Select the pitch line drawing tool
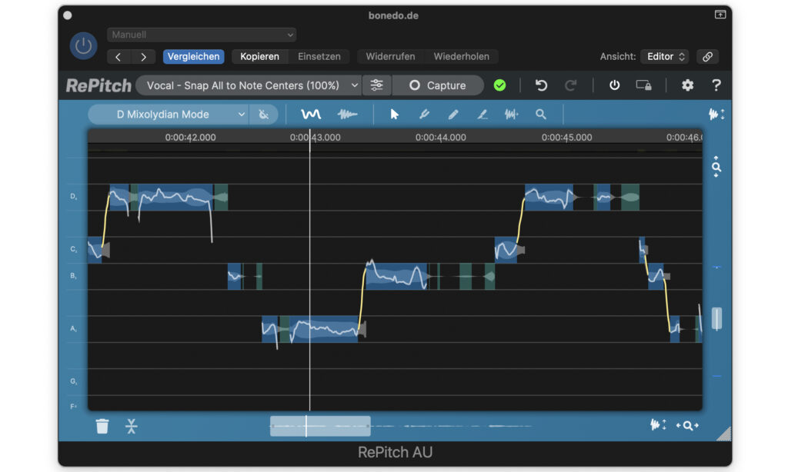 (x=482, y=115)
